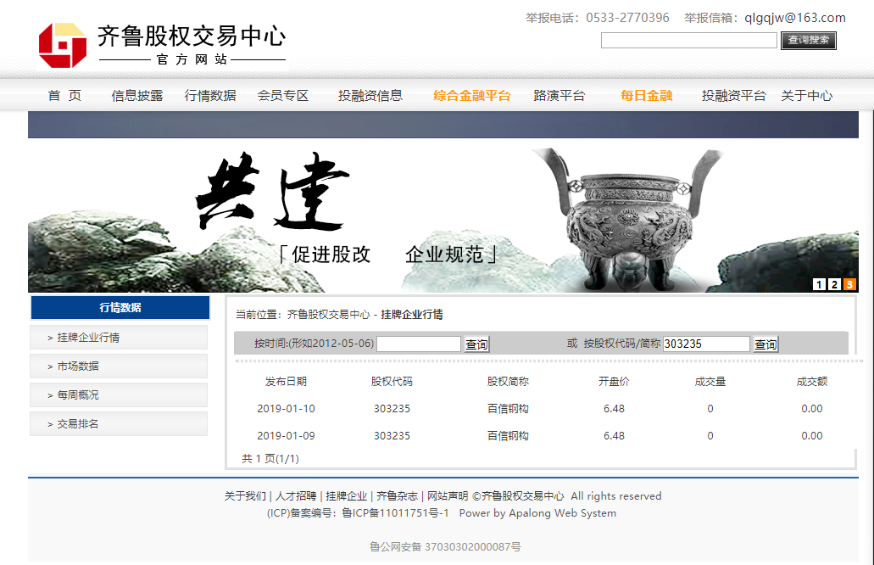This screenshot has width=874, height=565.
Task: Open 首页 in navigation bar
Action: pos(64,95)
